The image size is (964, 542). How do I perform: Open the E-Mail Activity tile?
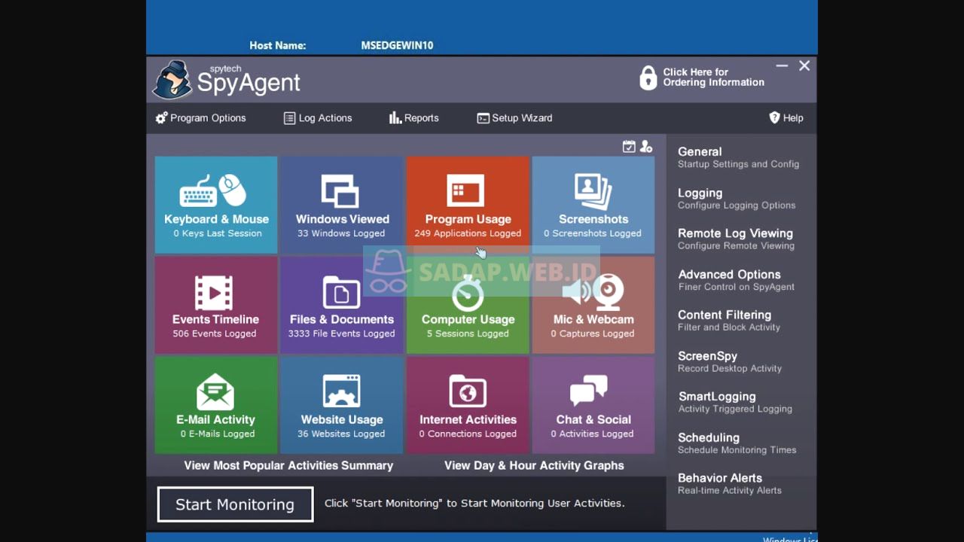216,405
